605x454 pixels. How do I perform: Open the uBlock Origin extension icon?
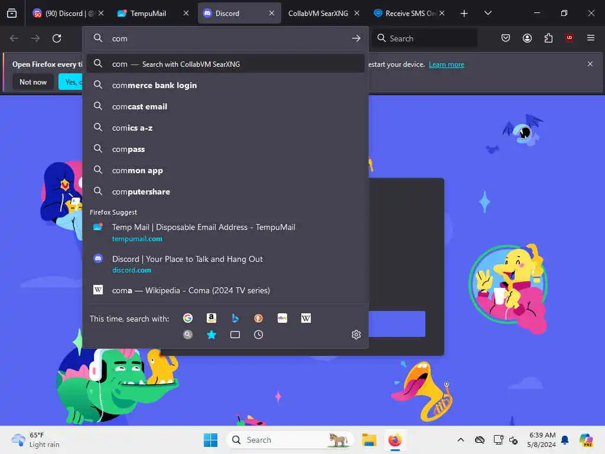569,38
